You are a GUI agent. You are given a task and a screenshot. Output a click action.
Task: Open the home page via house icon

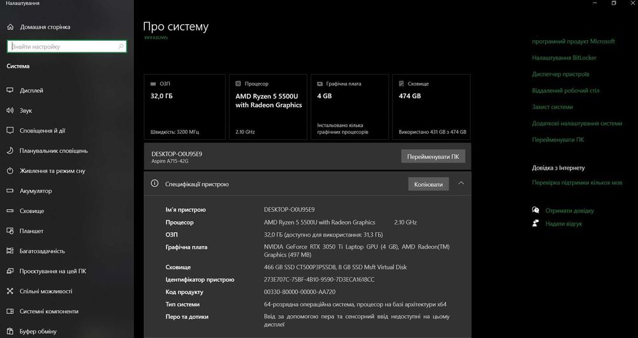[10, 27]
